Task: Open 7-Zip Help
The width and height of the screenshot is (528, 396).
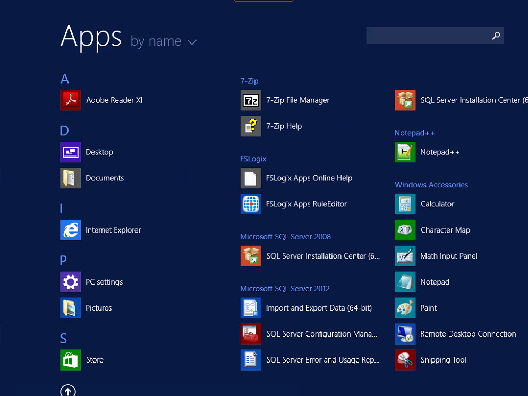Action: (x=271, y=126)
